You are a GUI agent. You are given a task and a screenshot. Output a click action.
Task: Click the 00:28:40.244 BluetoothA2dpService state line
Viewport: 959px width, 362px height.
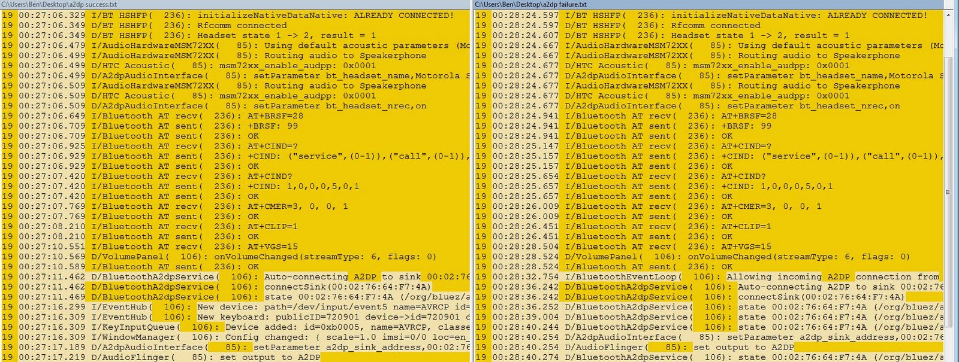708,327
